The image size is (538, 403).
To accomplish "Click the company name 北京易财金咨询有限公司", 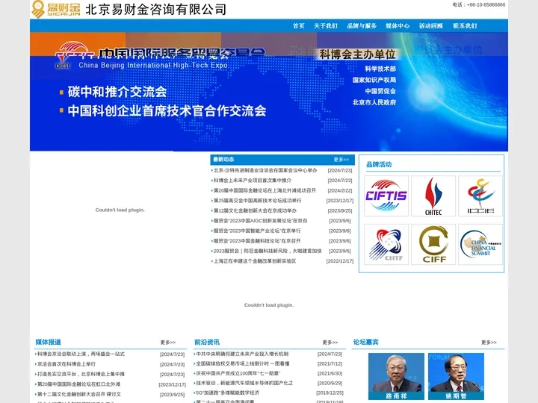I will (155, 10).
